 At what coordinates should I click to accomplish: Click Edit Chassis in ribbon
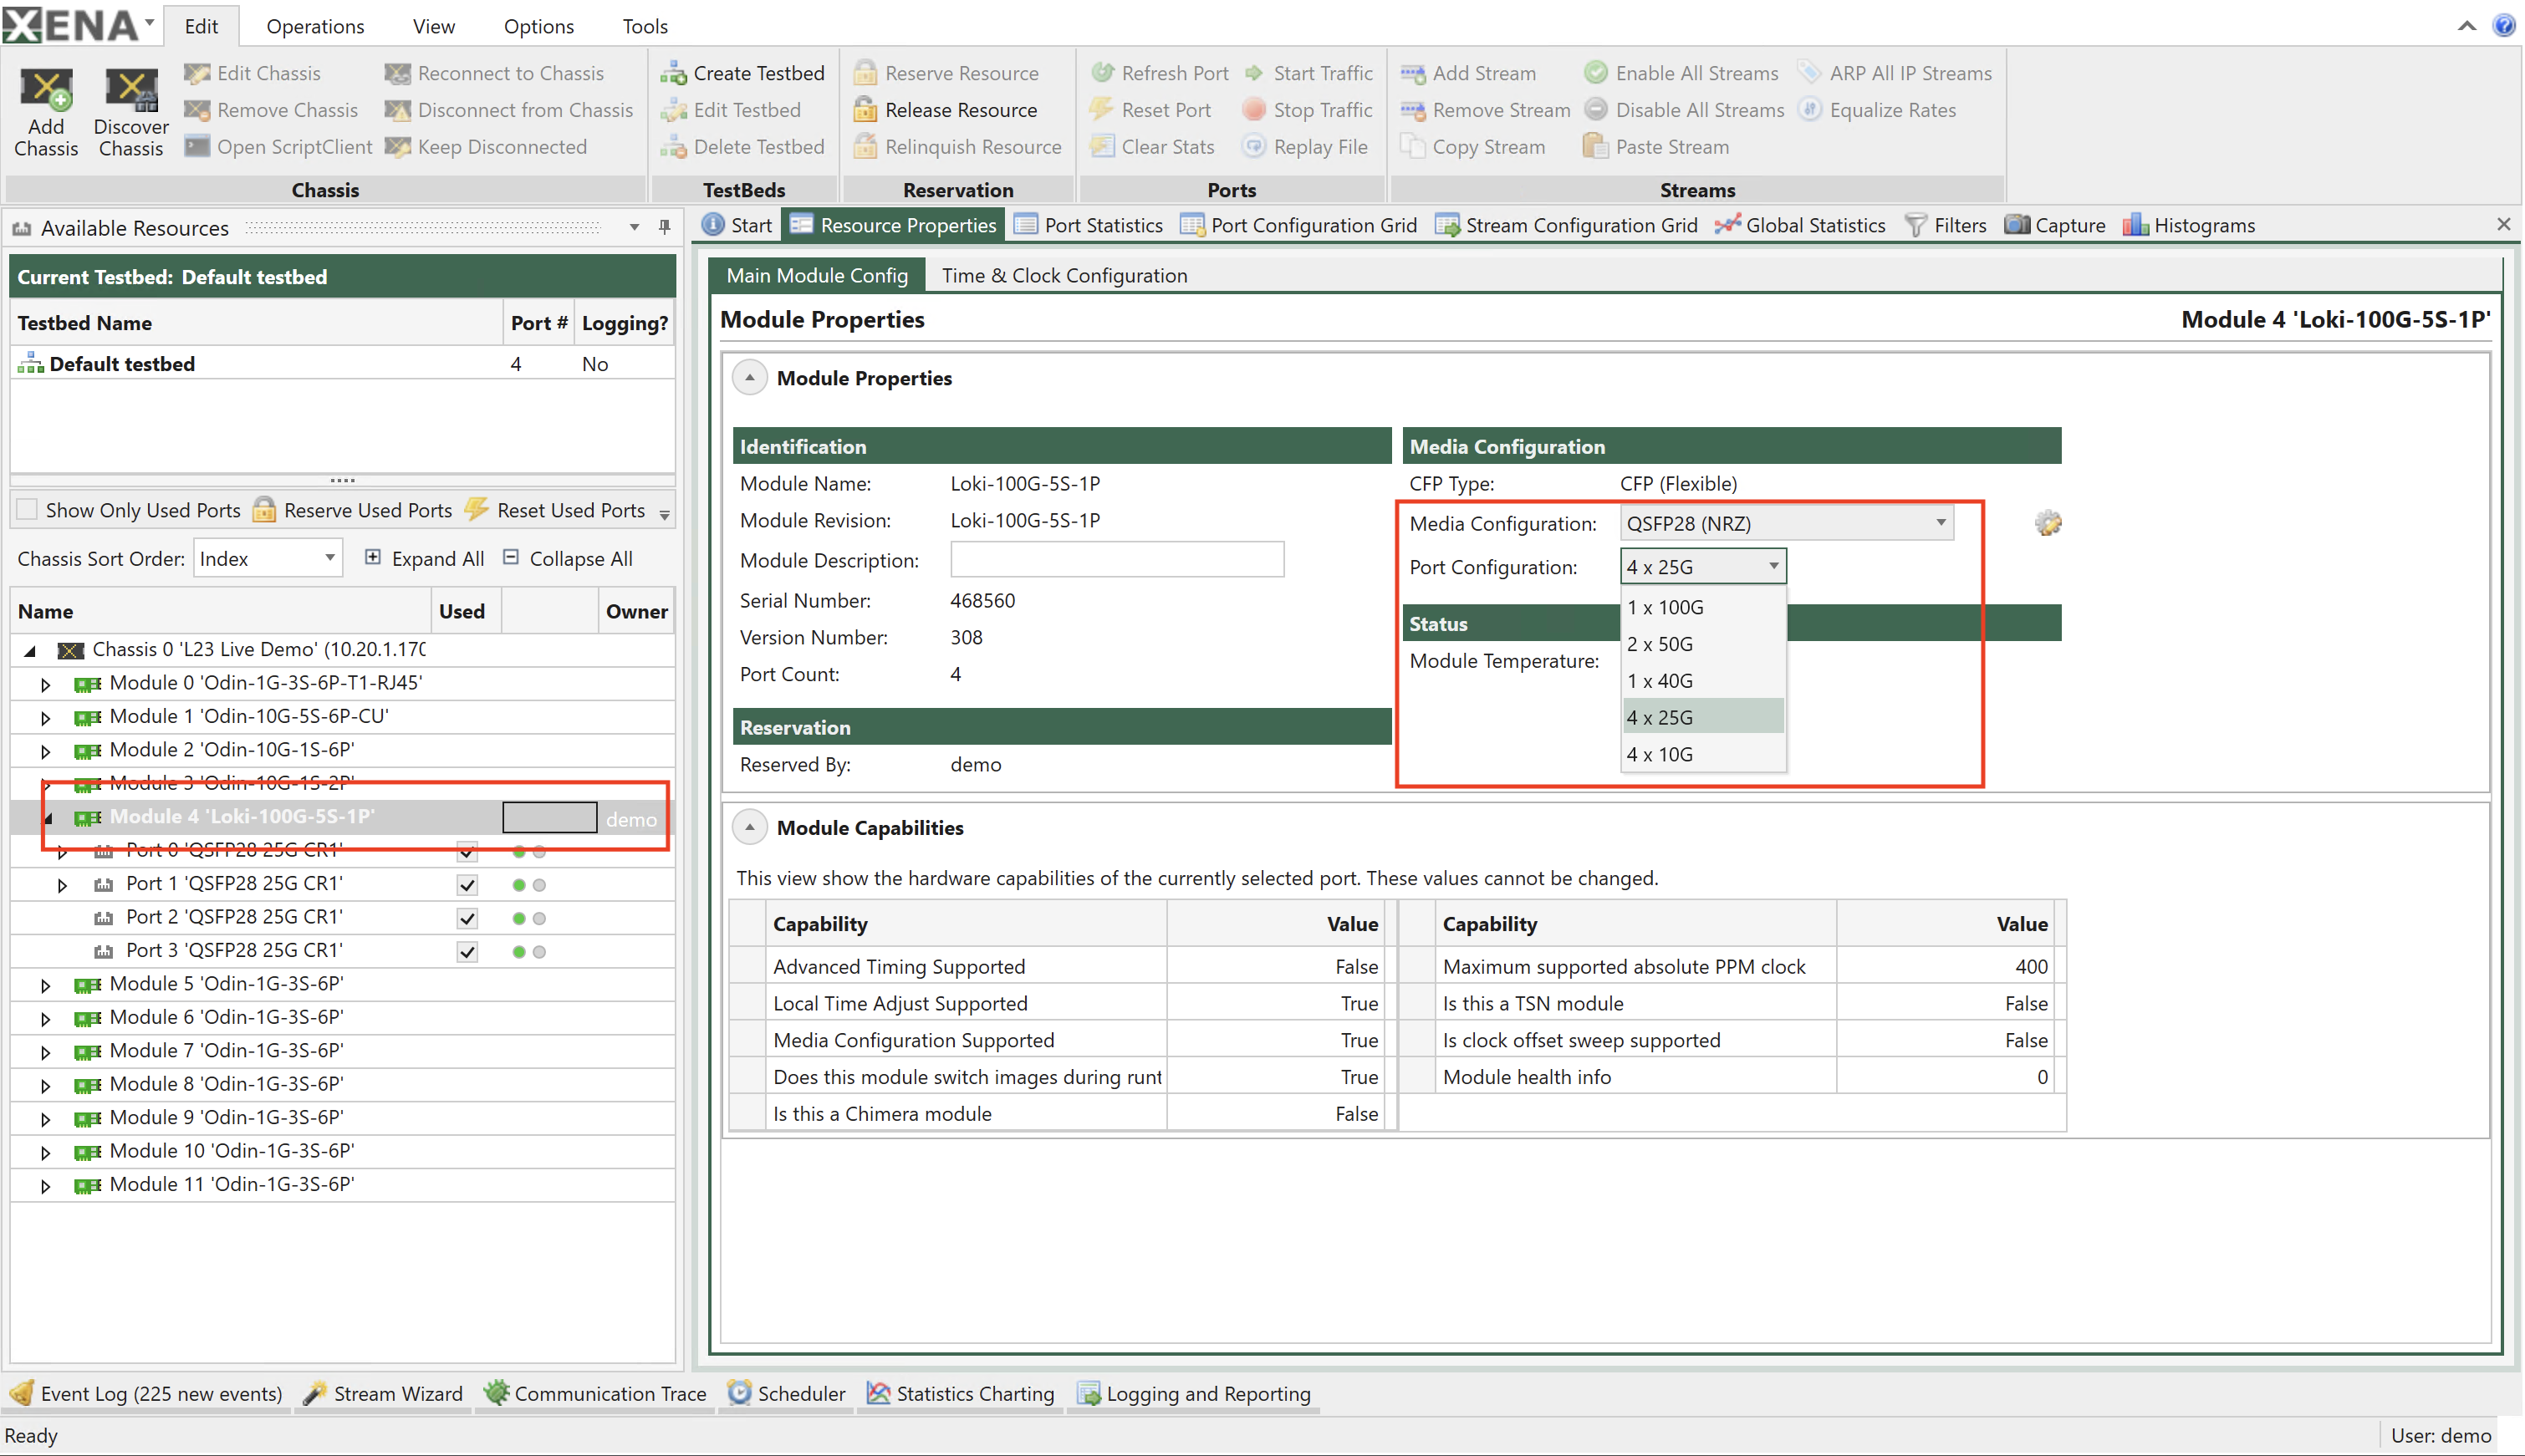(253, 73)
